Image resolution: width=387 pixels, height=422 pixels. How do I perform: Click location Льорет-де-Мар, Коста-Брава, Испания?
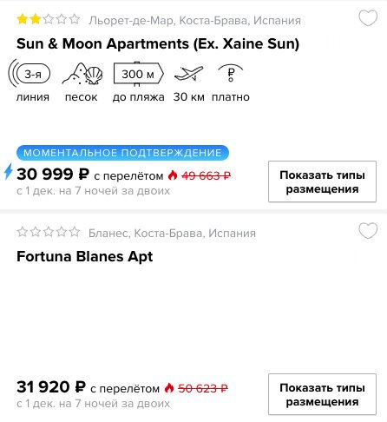pyautogui.click(x=194, y=21)
